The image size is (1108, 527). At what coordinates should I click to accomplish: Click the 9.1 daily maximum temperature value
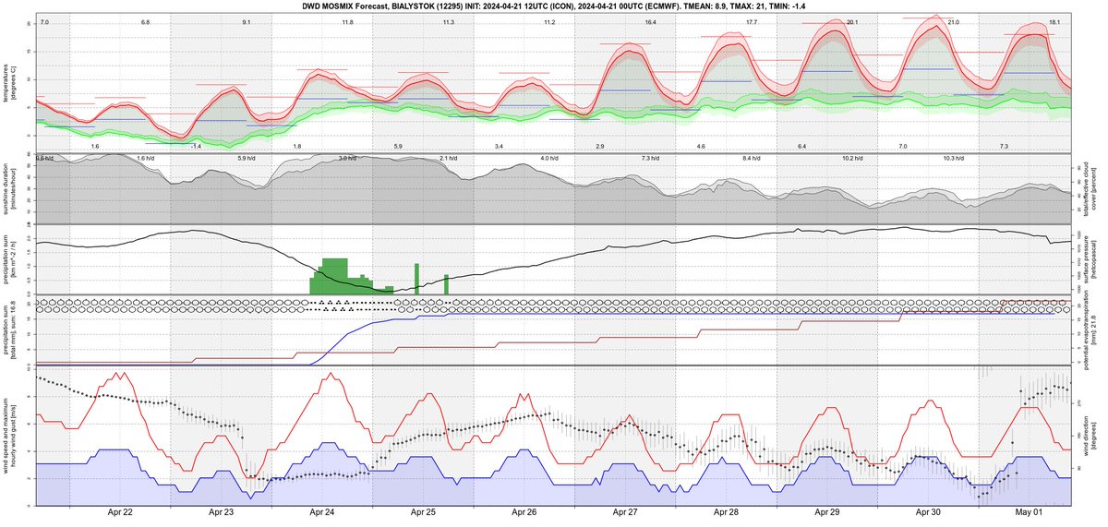pyautogui.click(x=246, y=21)
